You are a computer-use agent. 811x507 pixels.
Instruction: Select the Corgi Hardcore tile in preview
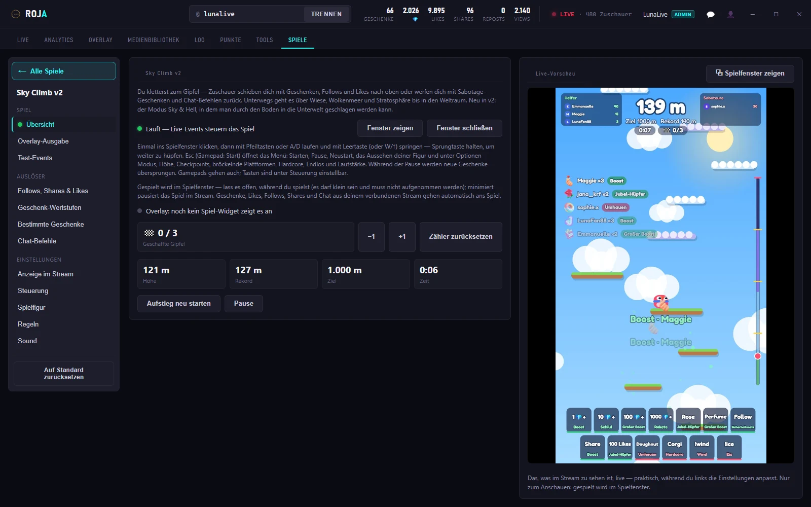pyautogui.click(x=674, y=448)
